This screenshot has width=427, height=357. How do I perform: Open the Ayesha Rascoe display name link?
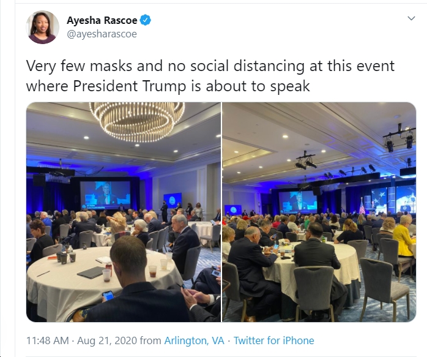(x=102, y=20)
